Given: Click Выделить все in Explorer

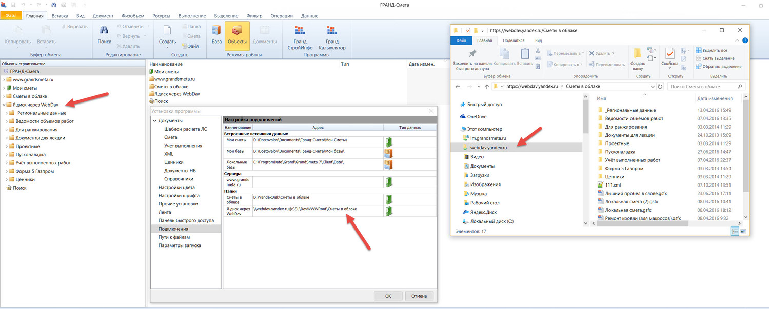Looking at the screenshot, I should (x=712, y=50).
